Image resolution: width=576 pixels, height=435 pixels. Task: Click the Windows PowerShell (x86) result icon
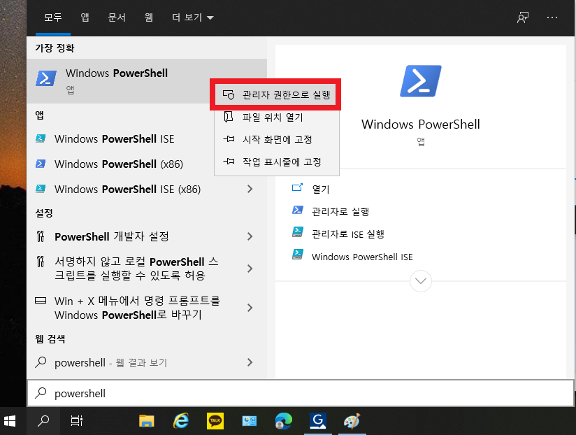(x=41, y=164)
